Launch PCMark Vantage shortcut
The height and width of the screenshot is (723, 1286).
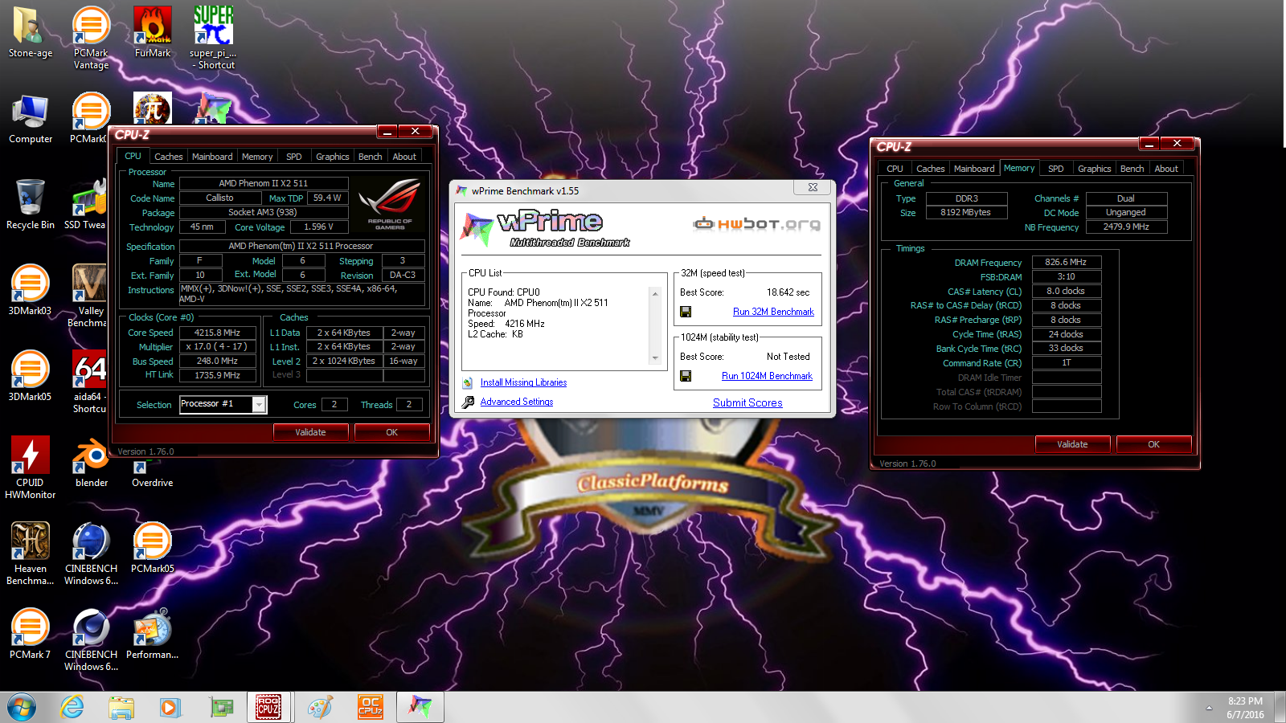pyautogui.click(x=91, y=37)
